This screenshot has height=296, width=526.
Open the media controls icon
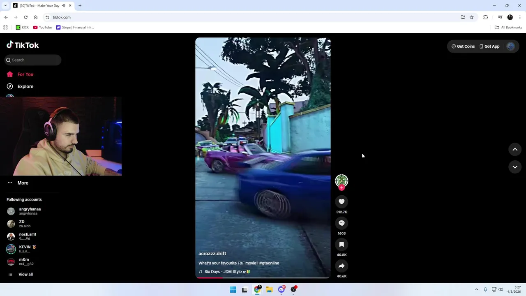[x=500, y=17]
